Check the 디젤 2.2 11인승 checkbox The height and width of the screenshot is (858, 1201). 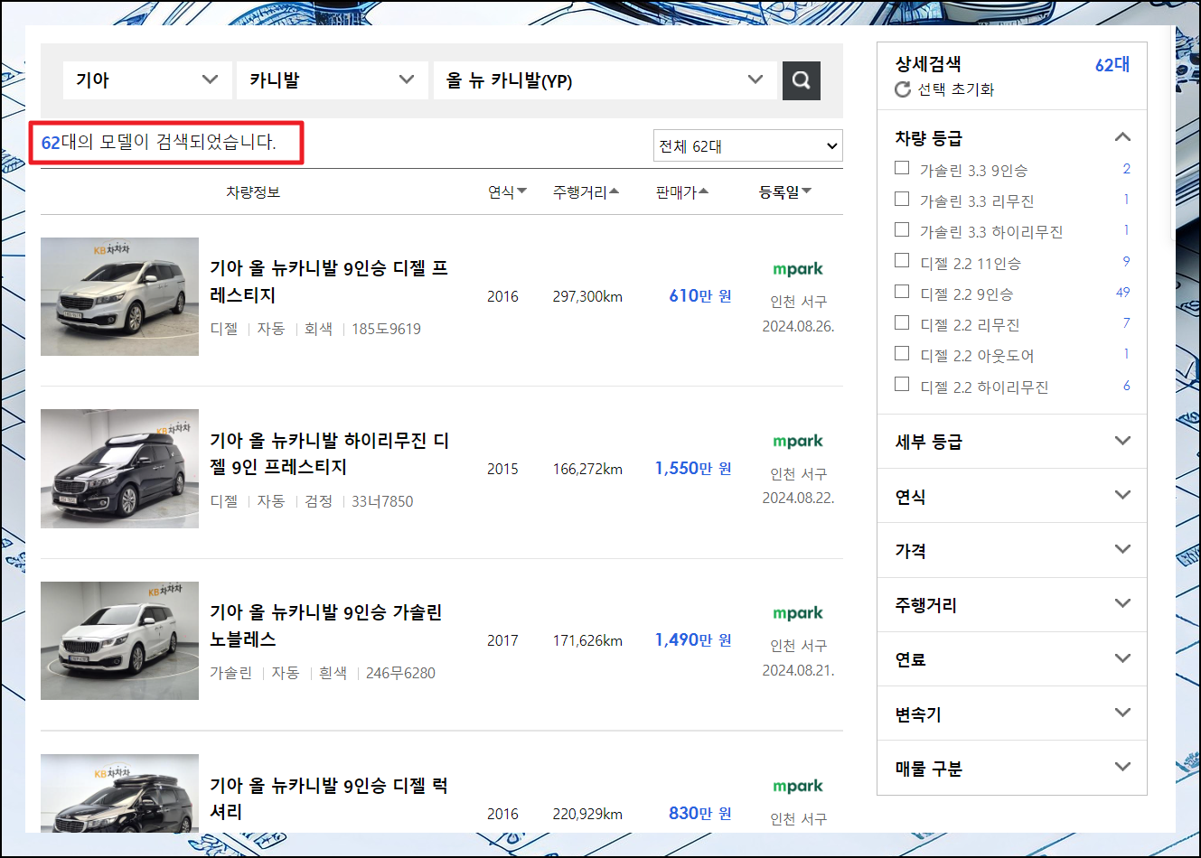pyautogui.click(x=902, y=261)
